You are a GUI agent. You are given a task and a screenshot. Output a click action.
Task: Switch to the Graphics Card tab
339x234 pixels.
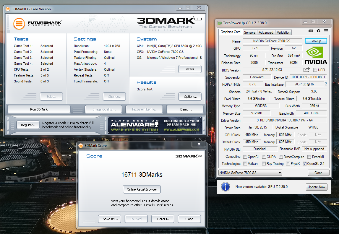click(x=230, y=32)
